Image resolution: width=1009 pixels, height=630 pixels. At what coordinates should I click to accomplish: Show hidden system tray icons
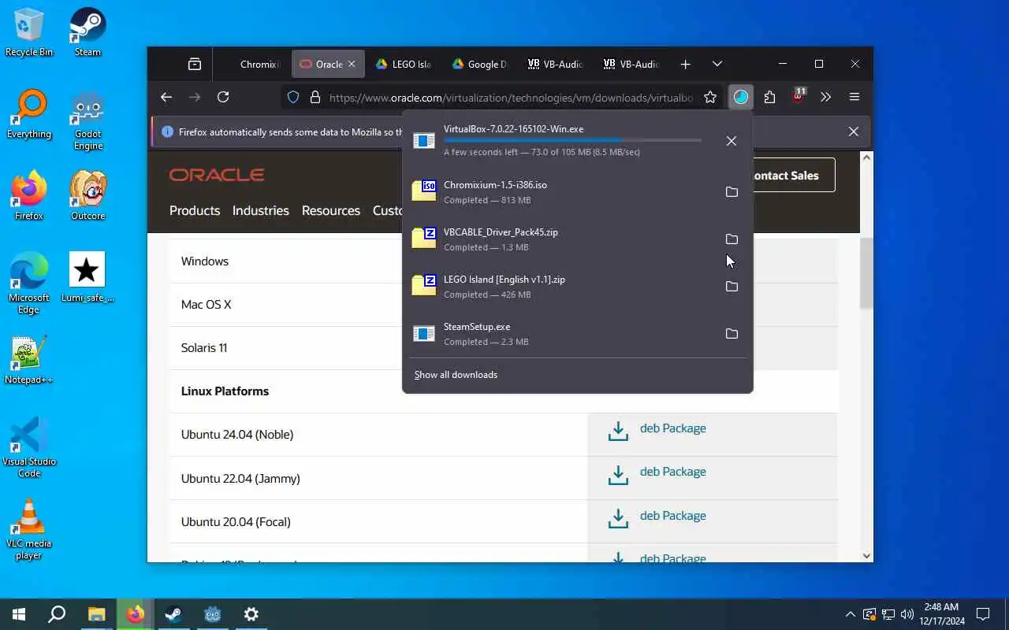point(850,614)
